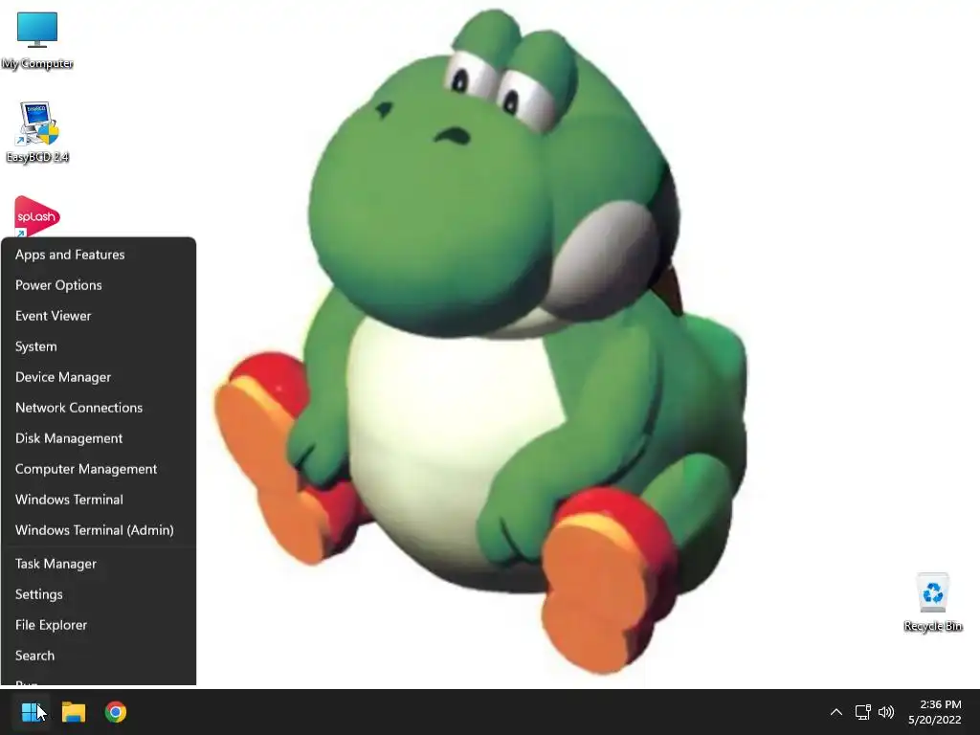Choose Search in the menu

(99, 656)
